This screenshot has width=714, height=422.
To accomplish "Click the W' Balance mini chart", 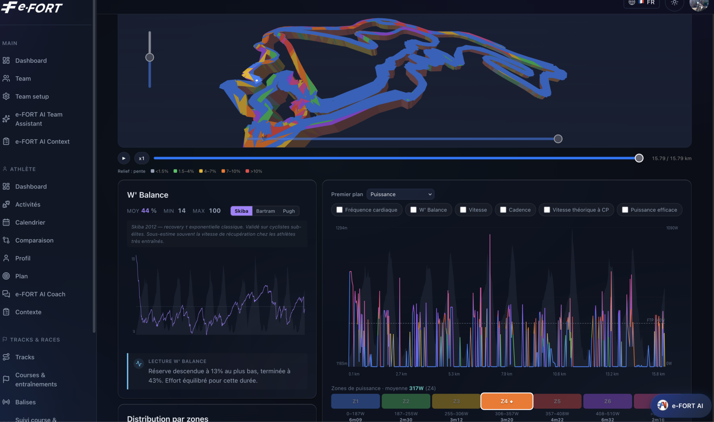I will tap(218, 294).
